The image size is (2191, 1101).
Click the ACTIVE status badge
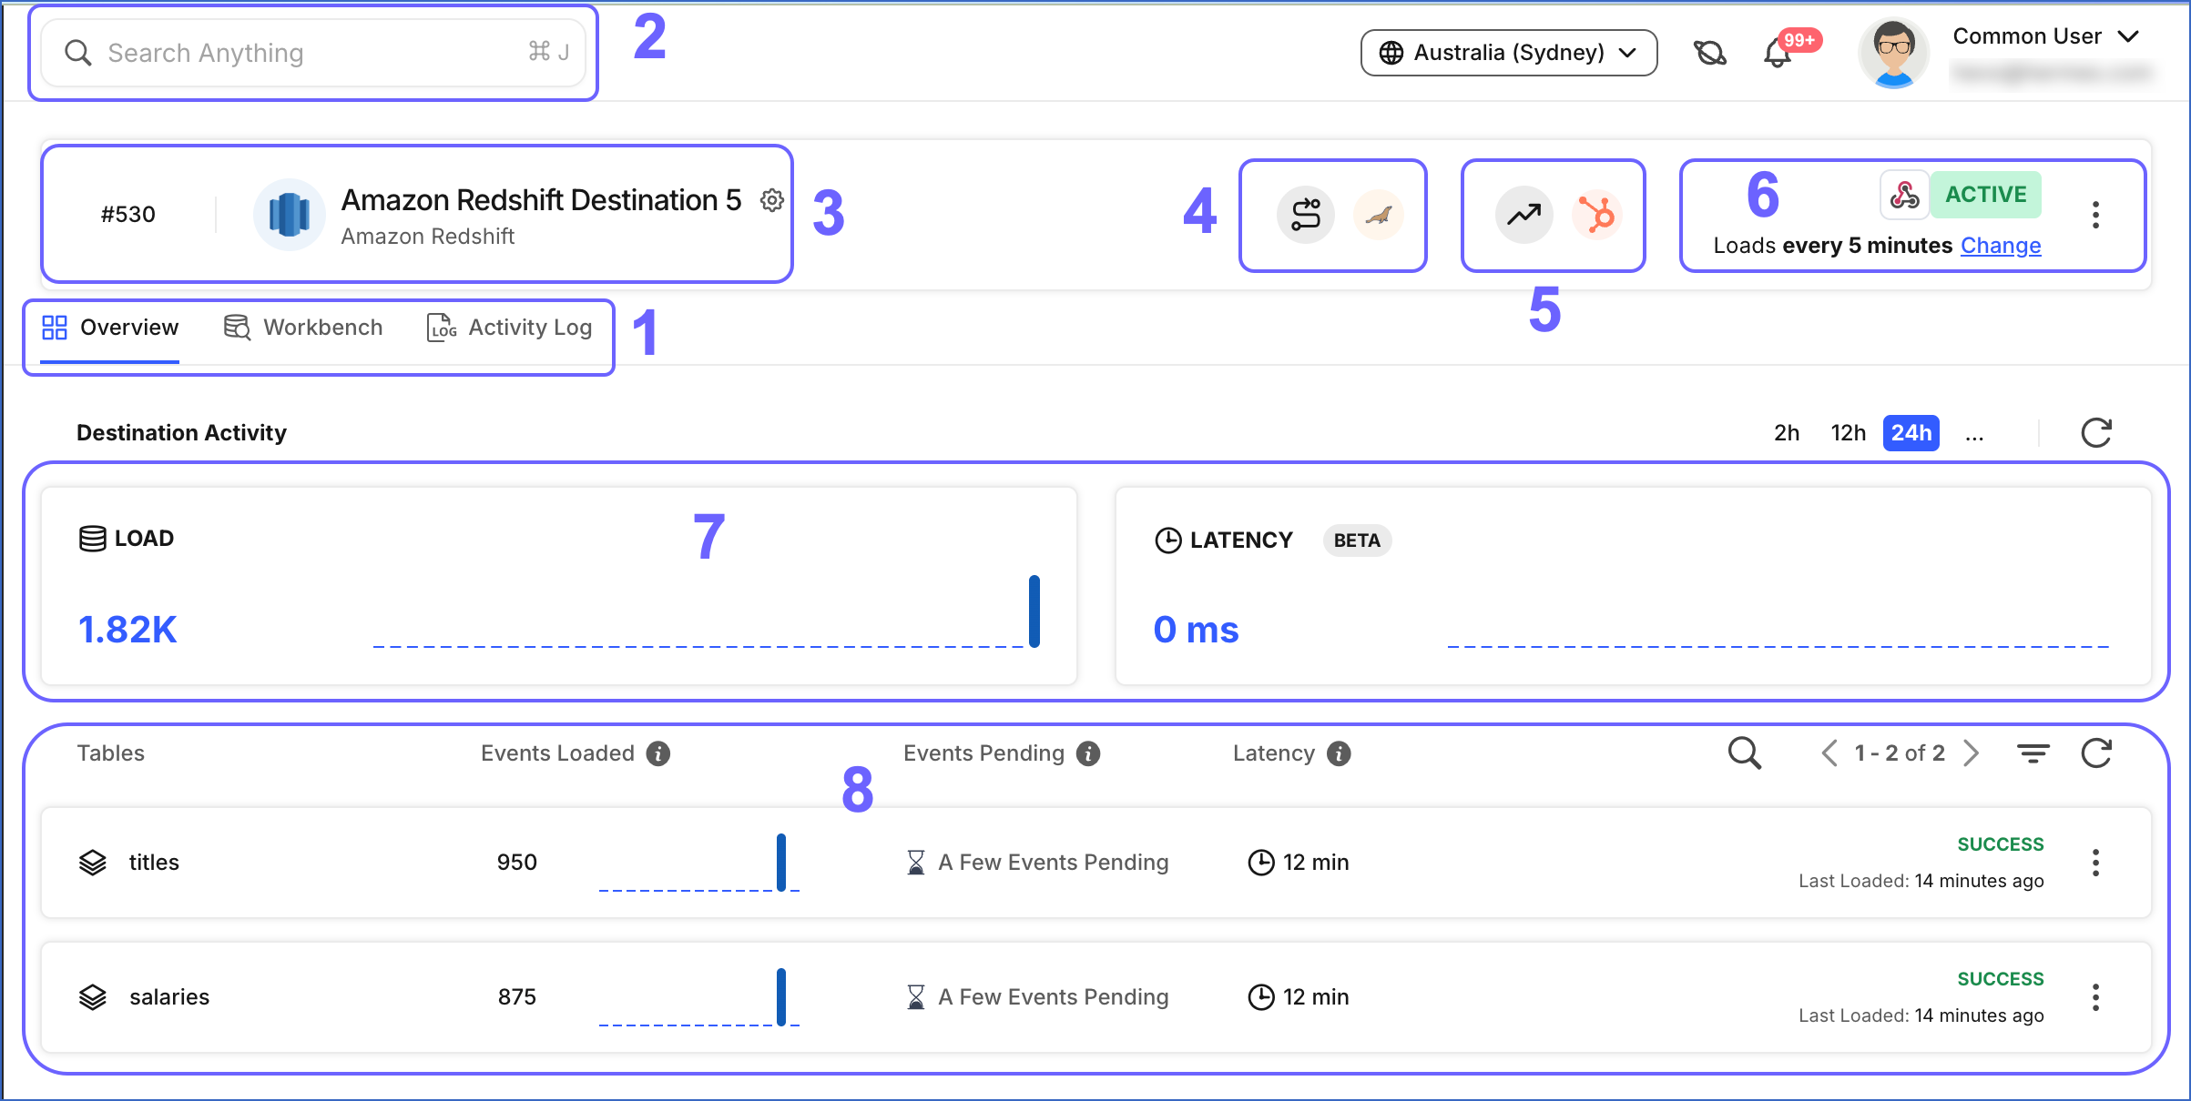[1986, 195]
